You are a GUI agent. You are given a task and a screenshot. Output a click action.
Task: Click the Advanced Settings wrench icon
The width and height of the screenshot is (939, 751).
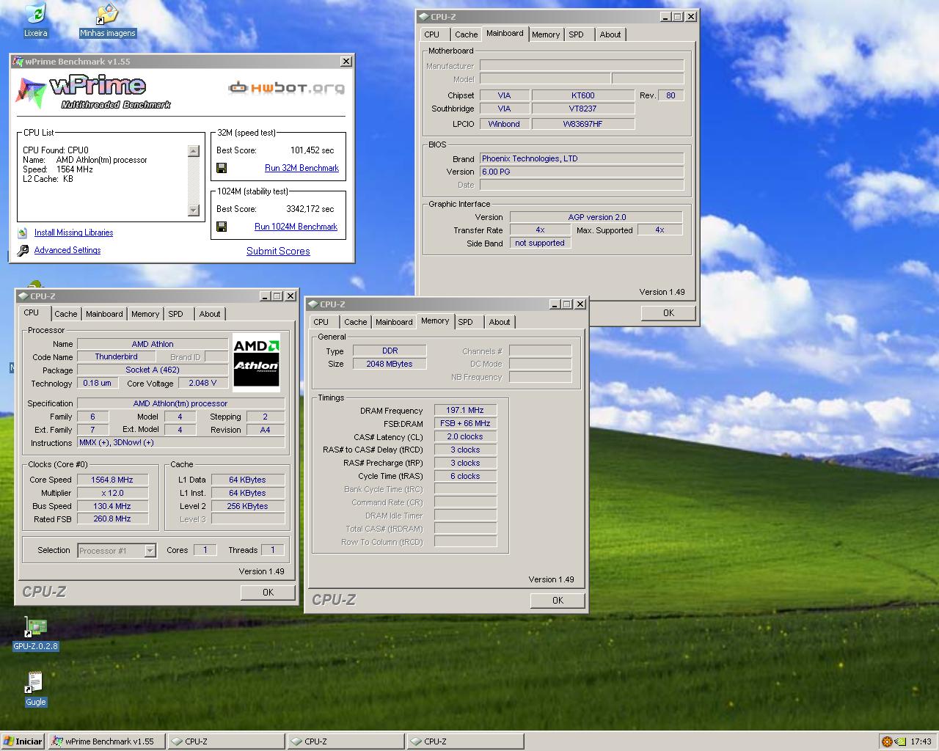pos(23,250)
